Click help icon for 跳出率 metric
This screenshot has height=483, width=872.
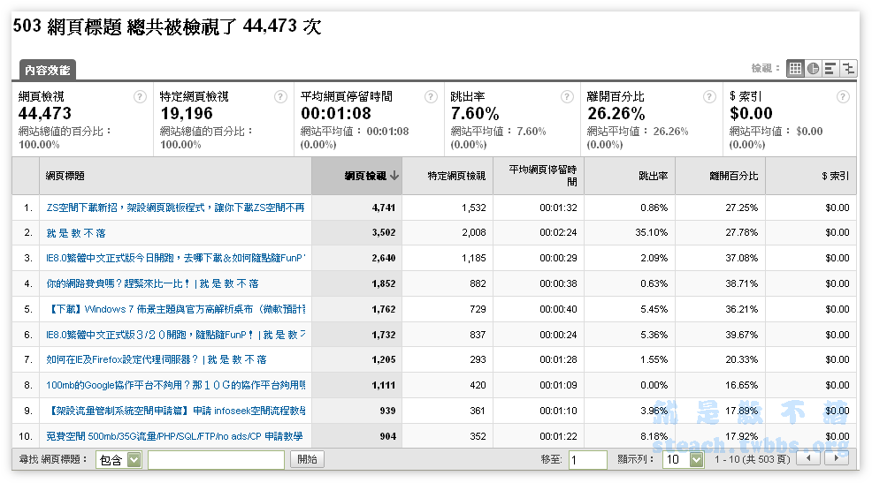[x=568, y=97]
